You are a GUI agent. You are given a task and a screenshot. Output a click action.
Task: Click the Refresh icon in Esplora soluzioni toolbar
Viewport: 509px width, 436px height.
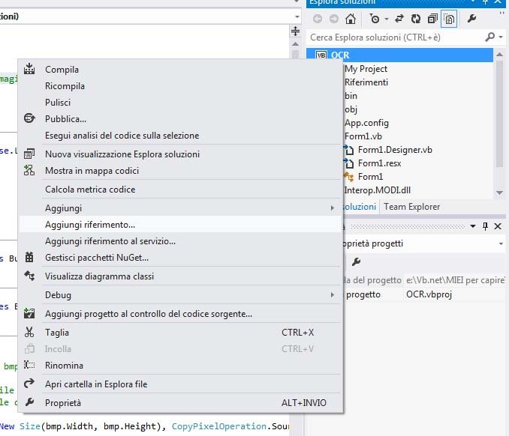(x=416, y=19)
